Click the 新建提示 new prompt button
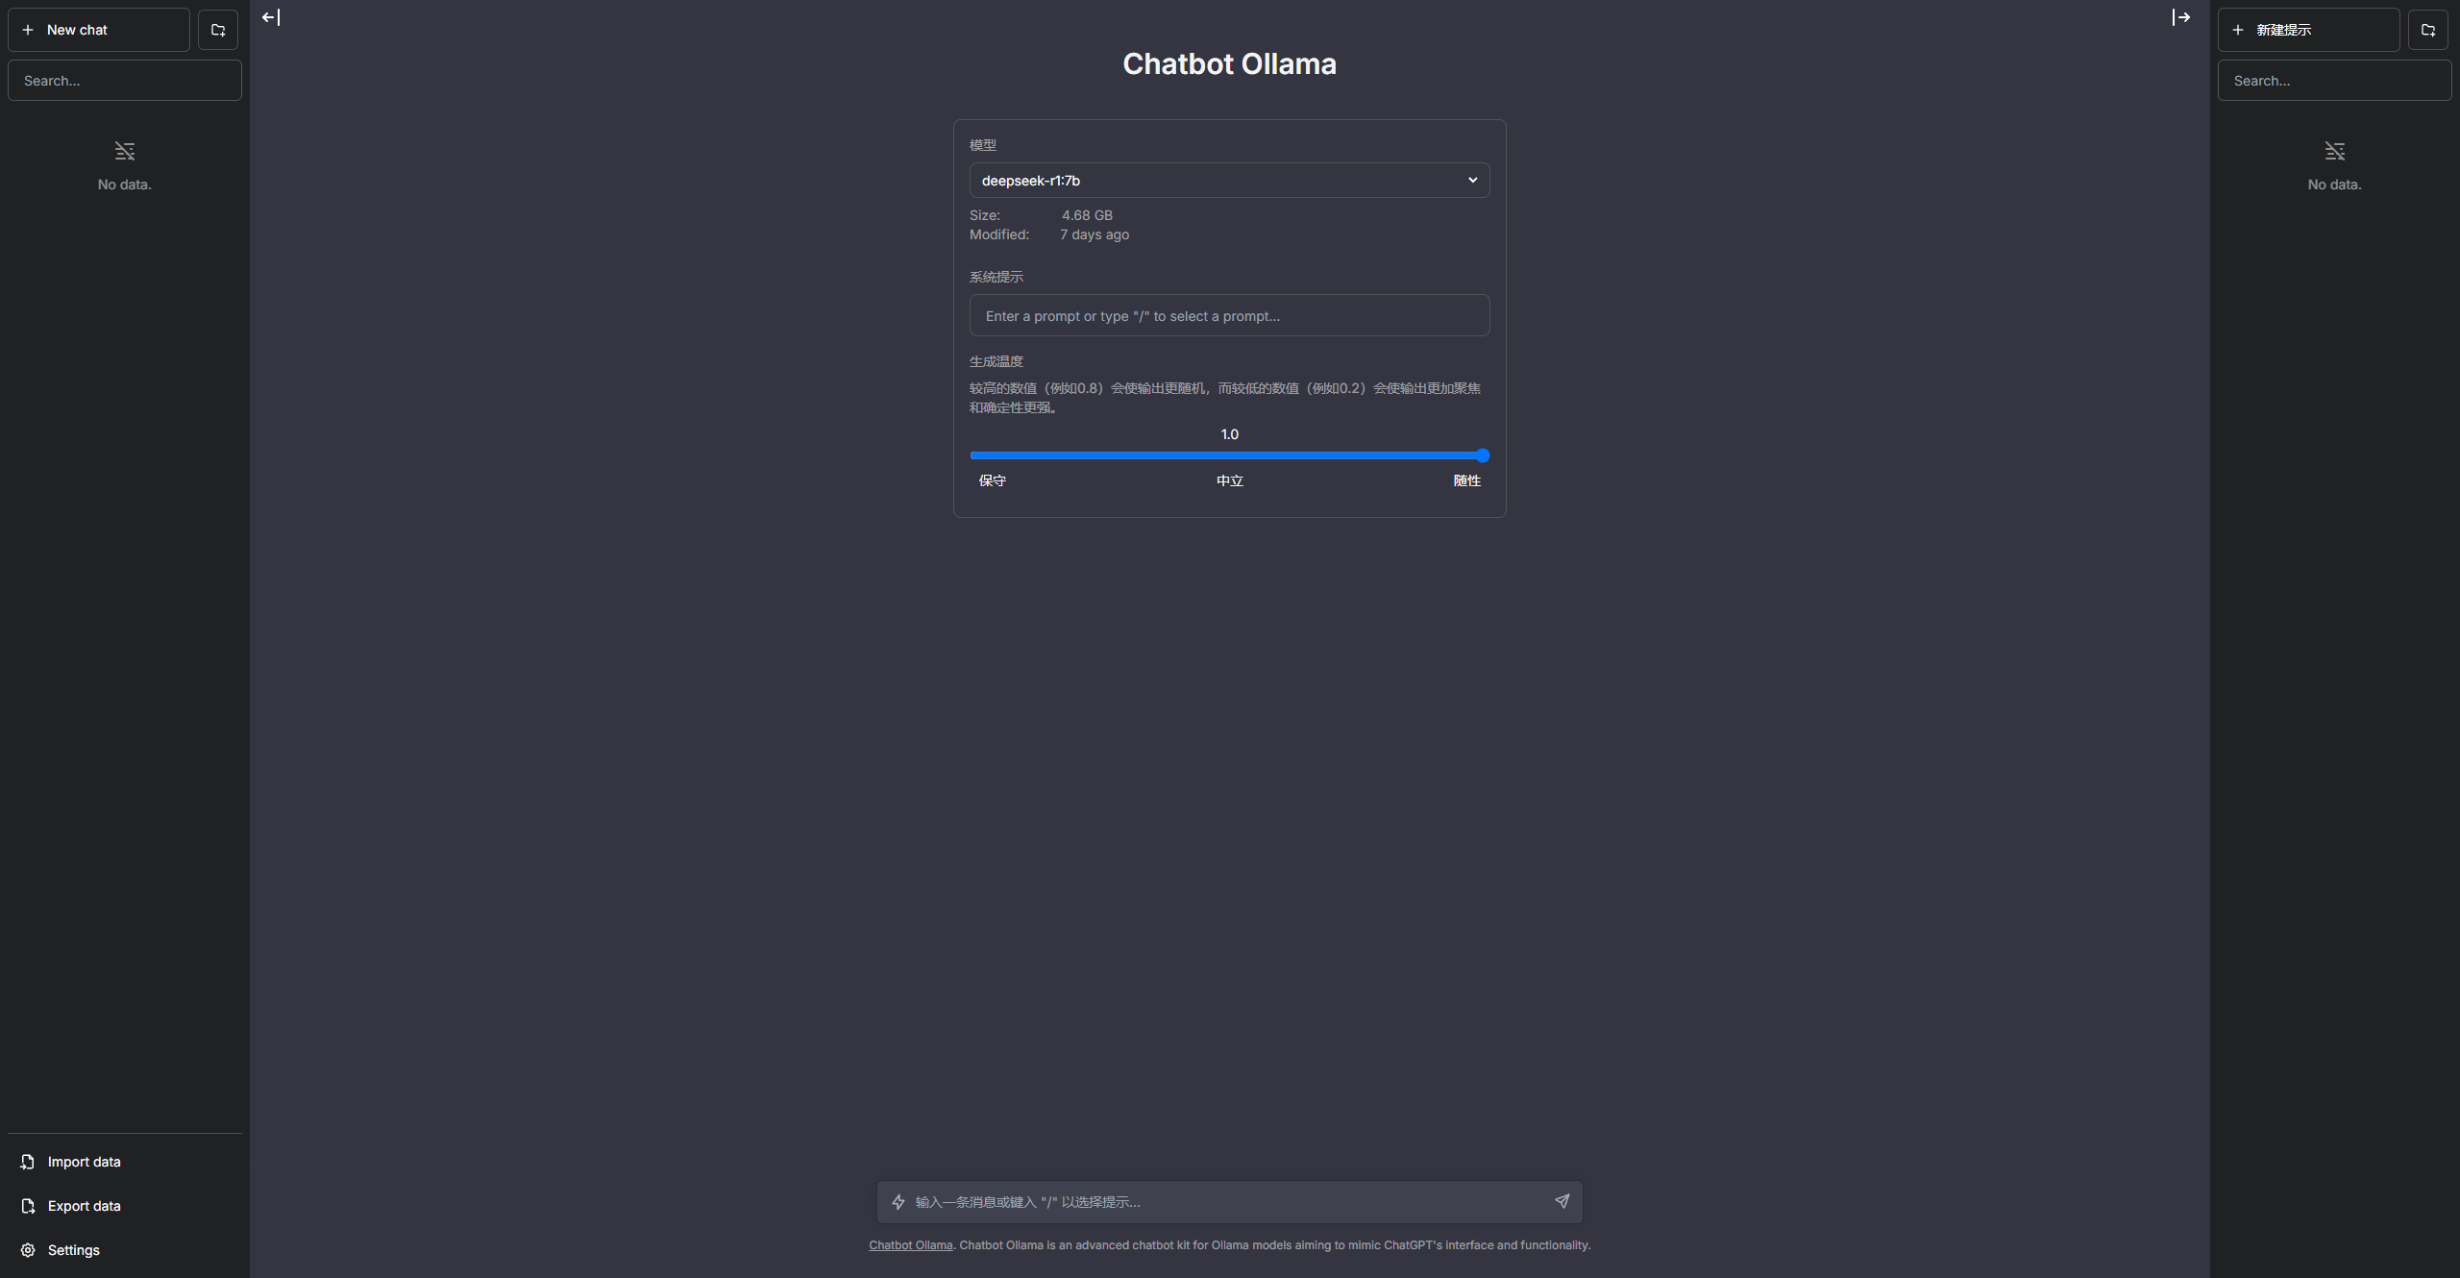The height and width of the screenshot is (1278, 2460). pyautogui.click(x=2308, y=30)
